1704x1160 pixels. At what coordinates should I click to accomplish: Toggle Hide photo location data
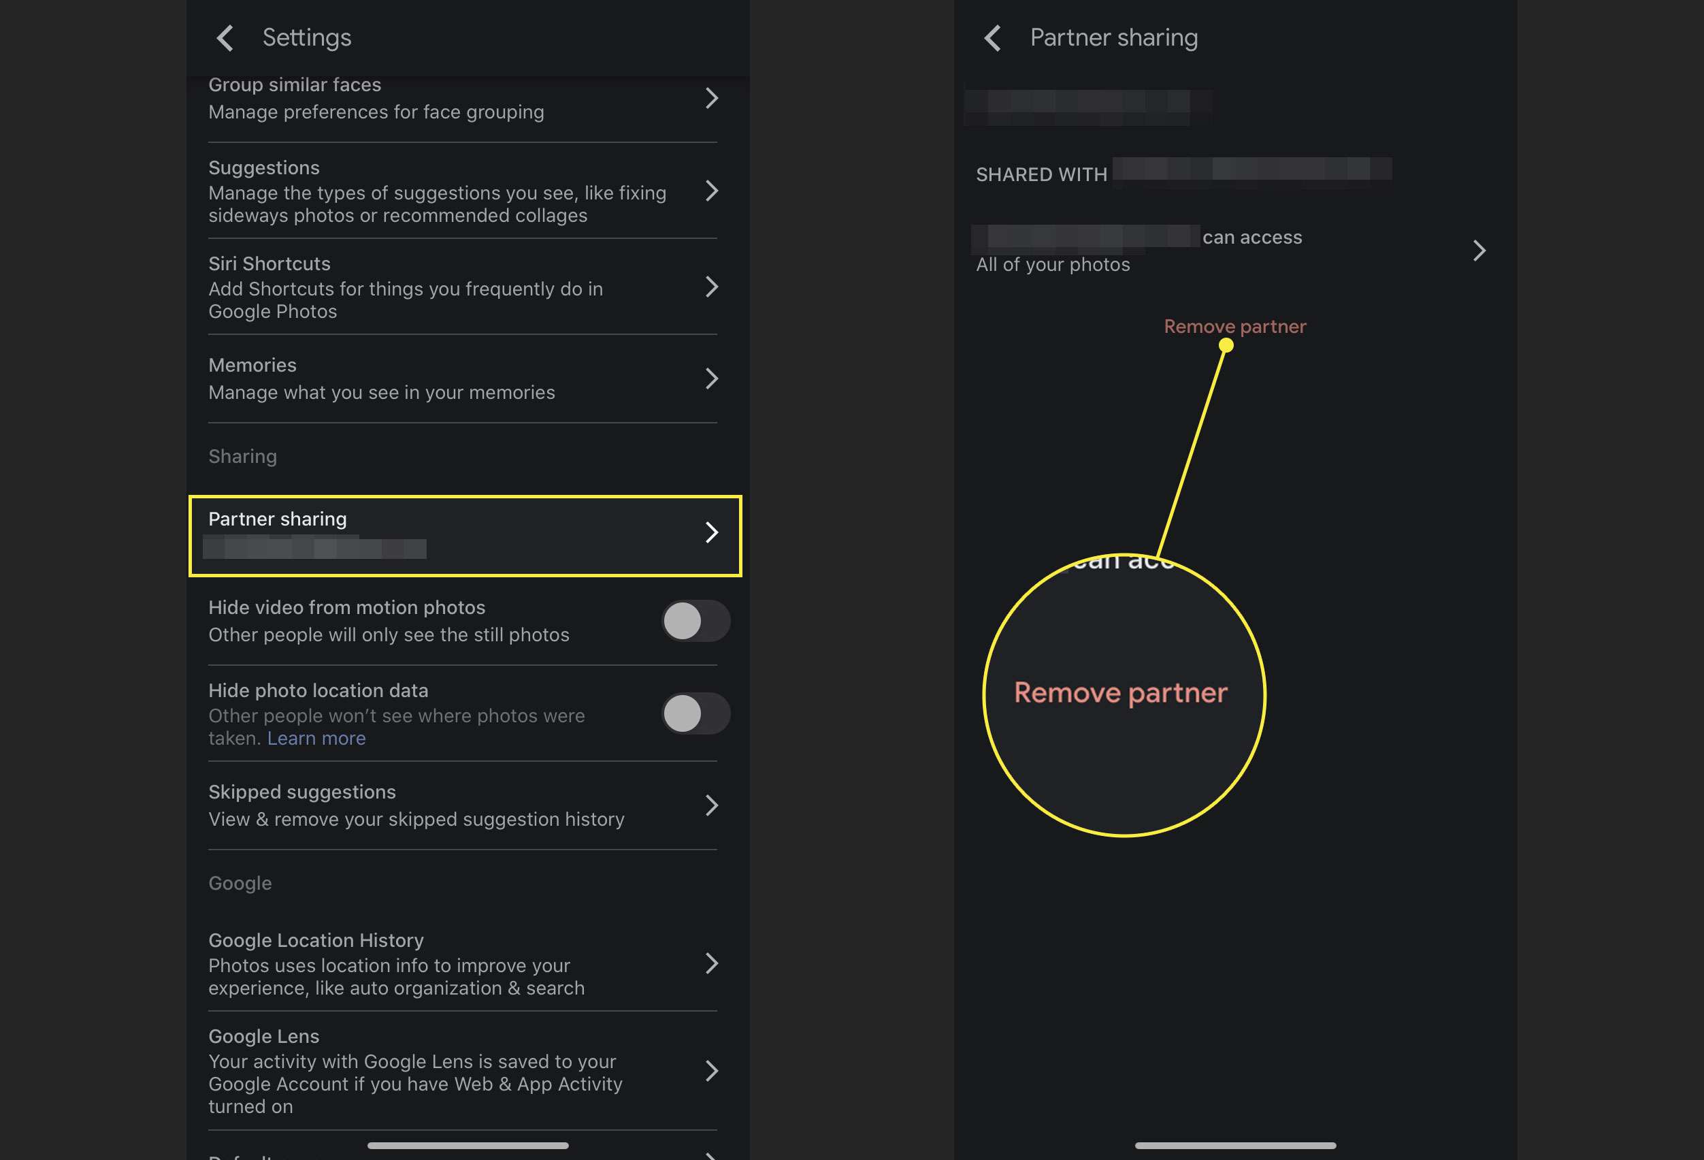click(x=695, y=713)
